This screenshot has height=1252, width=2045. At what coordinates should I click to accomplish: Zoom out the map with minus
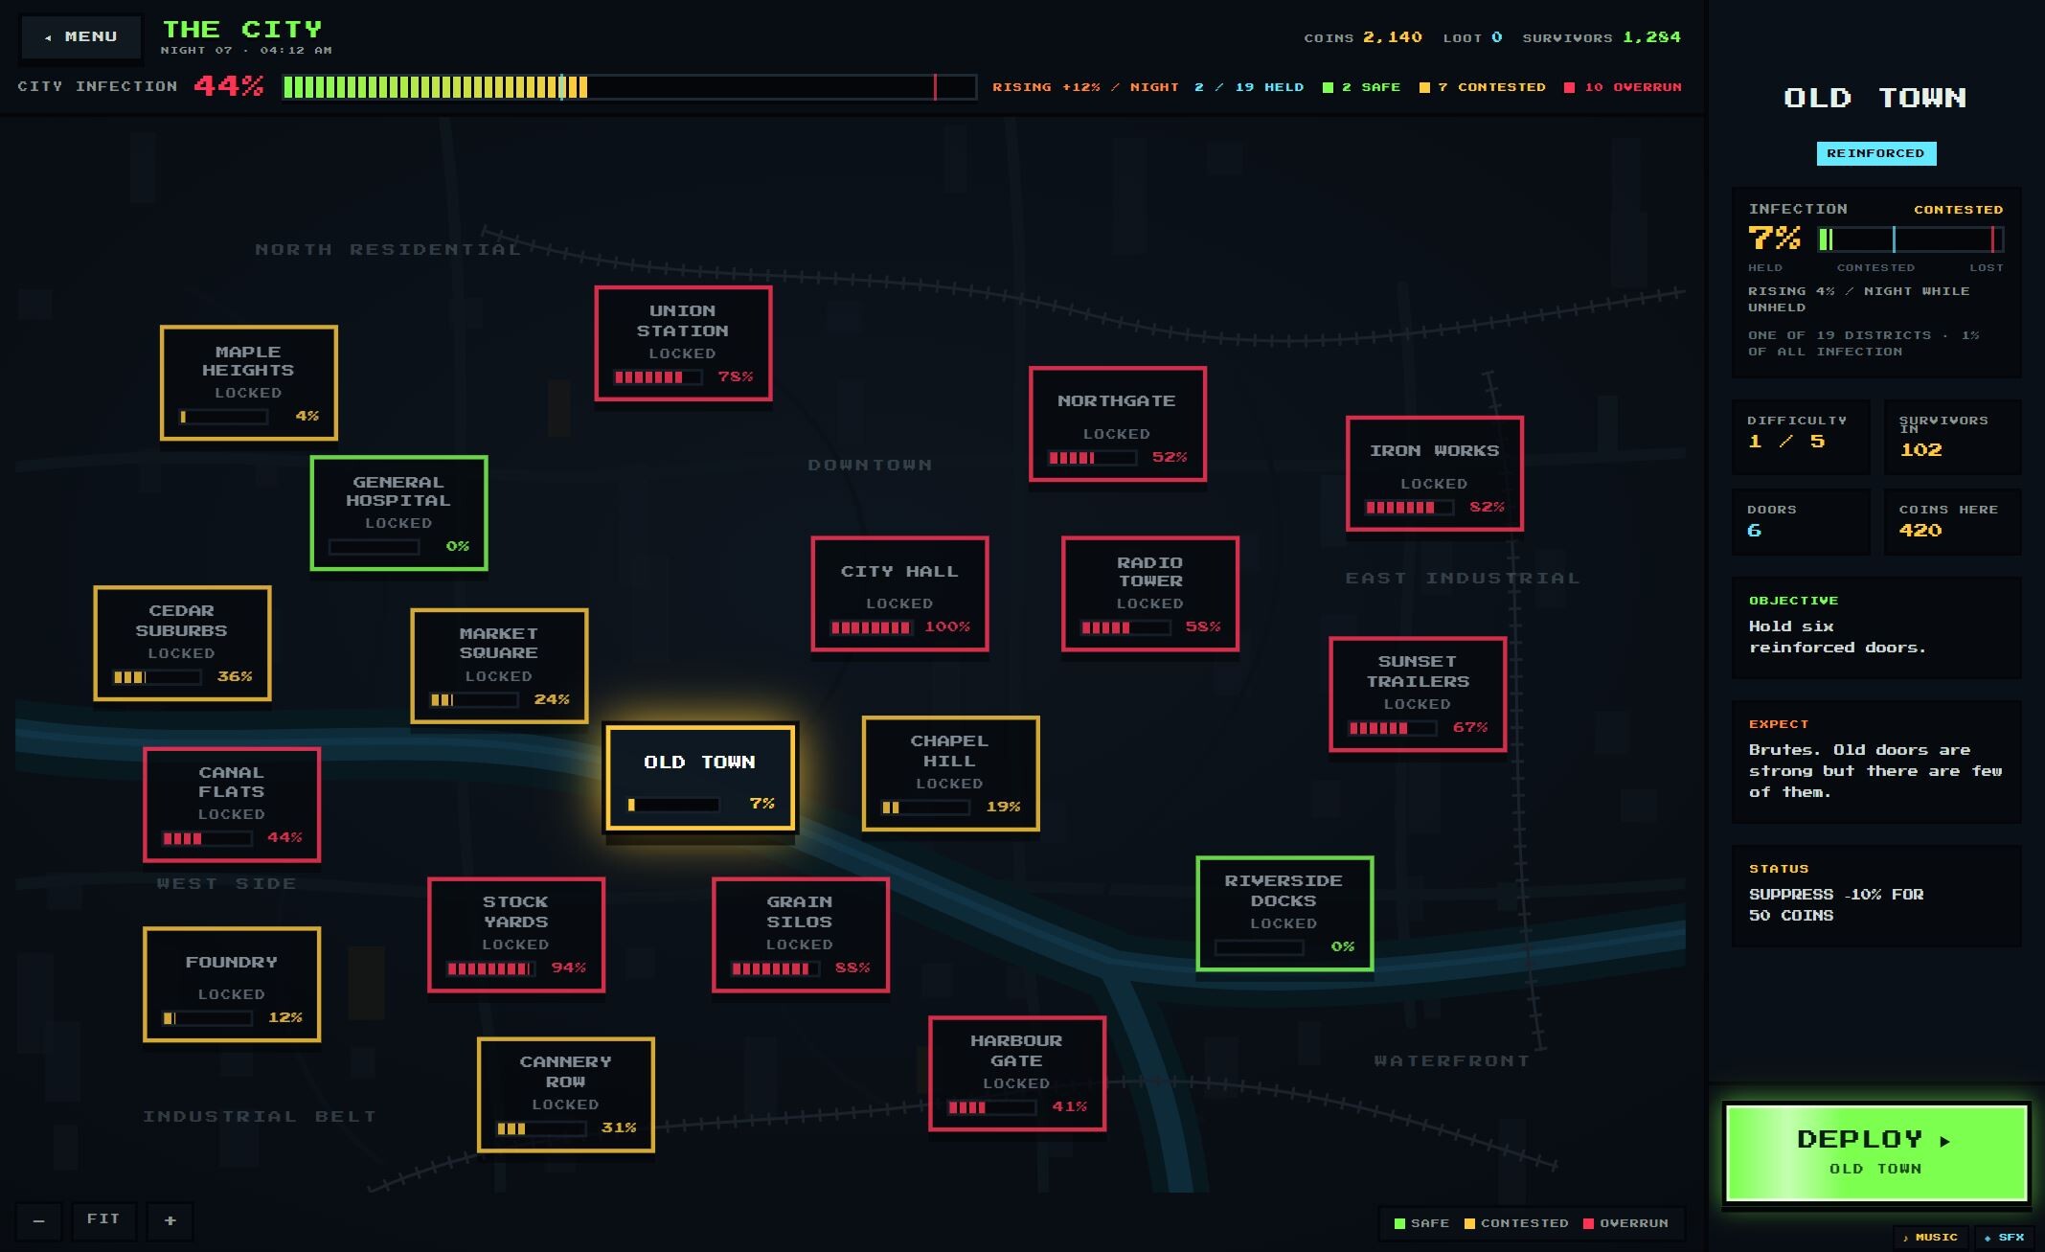pyautogui.click(x=39, y=1220)
